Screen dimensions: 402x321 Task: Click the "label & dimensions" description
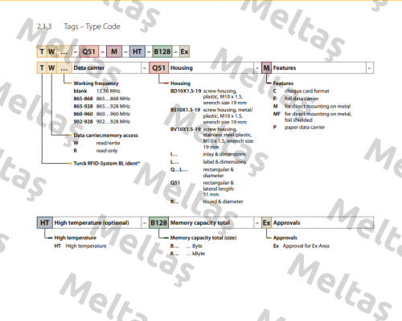point(224,162)
